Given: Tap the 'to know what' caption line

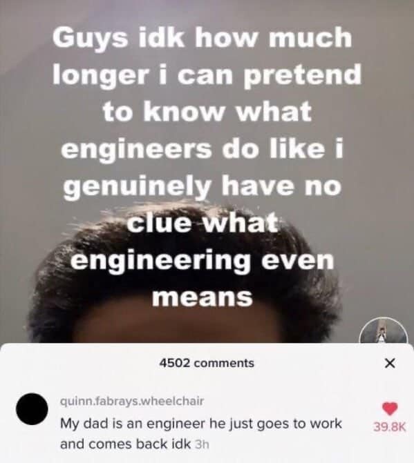Looking at the screenshot, I should tap(207, 112).
